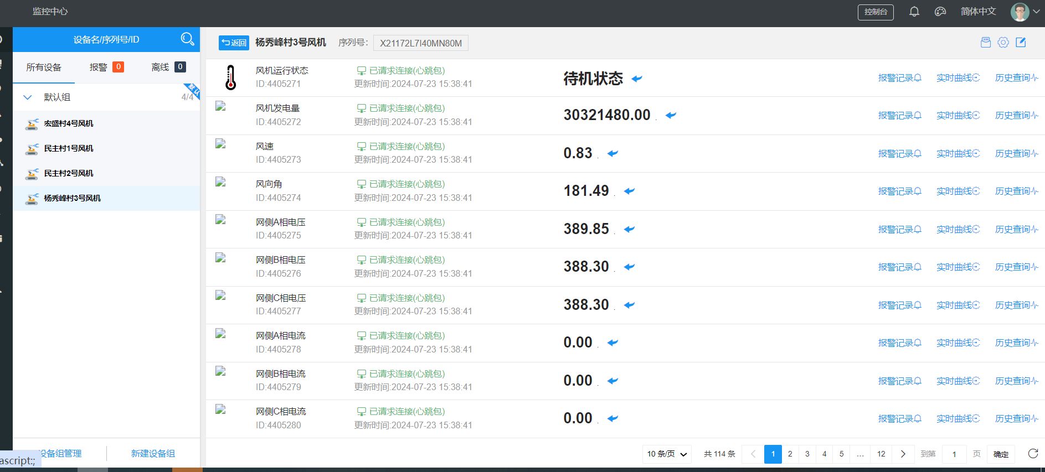Screen dimensions: 1045x472
Task: Open 历史查询 for 风速
Action: tap(1017, 154)
